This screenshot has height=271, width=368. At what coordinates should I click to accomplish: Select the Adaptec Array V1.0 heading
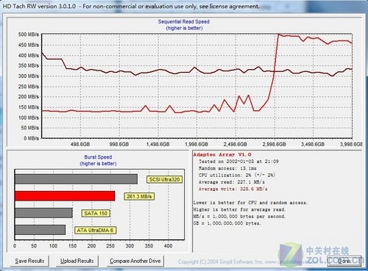point(222,154)
